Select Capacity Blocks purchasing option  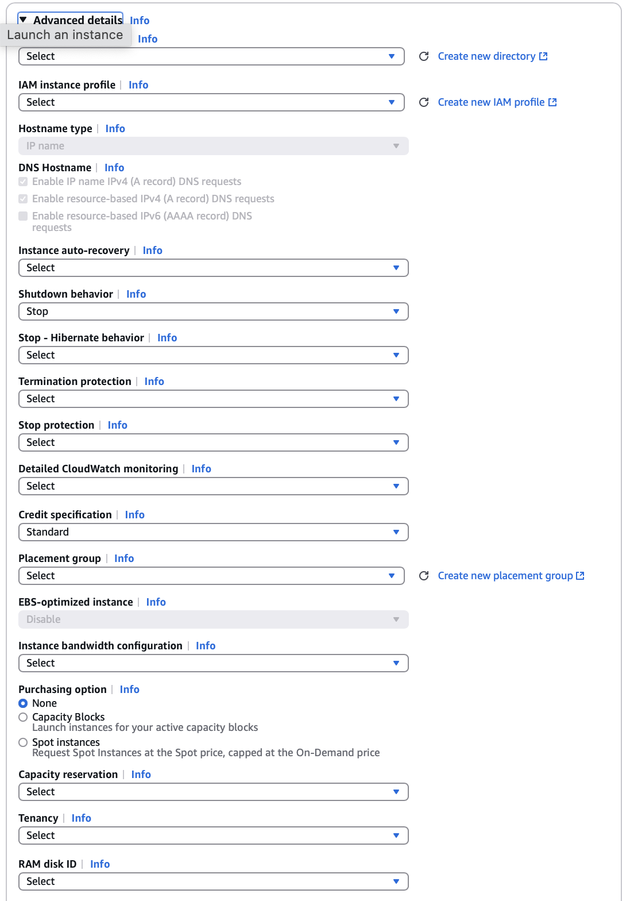pos(23,717)
